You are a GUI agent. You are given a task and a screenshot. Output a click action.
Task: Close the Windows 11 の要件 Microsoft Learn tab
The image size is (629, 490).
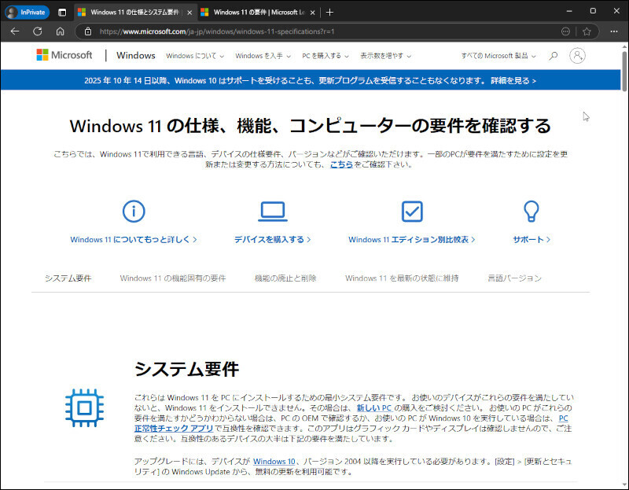(312, 13)
